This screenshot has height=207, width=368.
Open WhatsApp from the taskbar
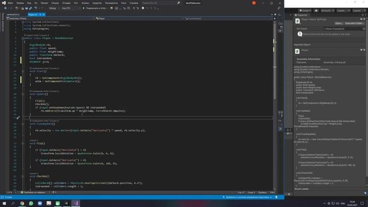(x=31, y=203)
